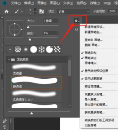Open the 滤镜 menu
The width and height of the screenshot is (118, 130).
(x=95, y=3)
